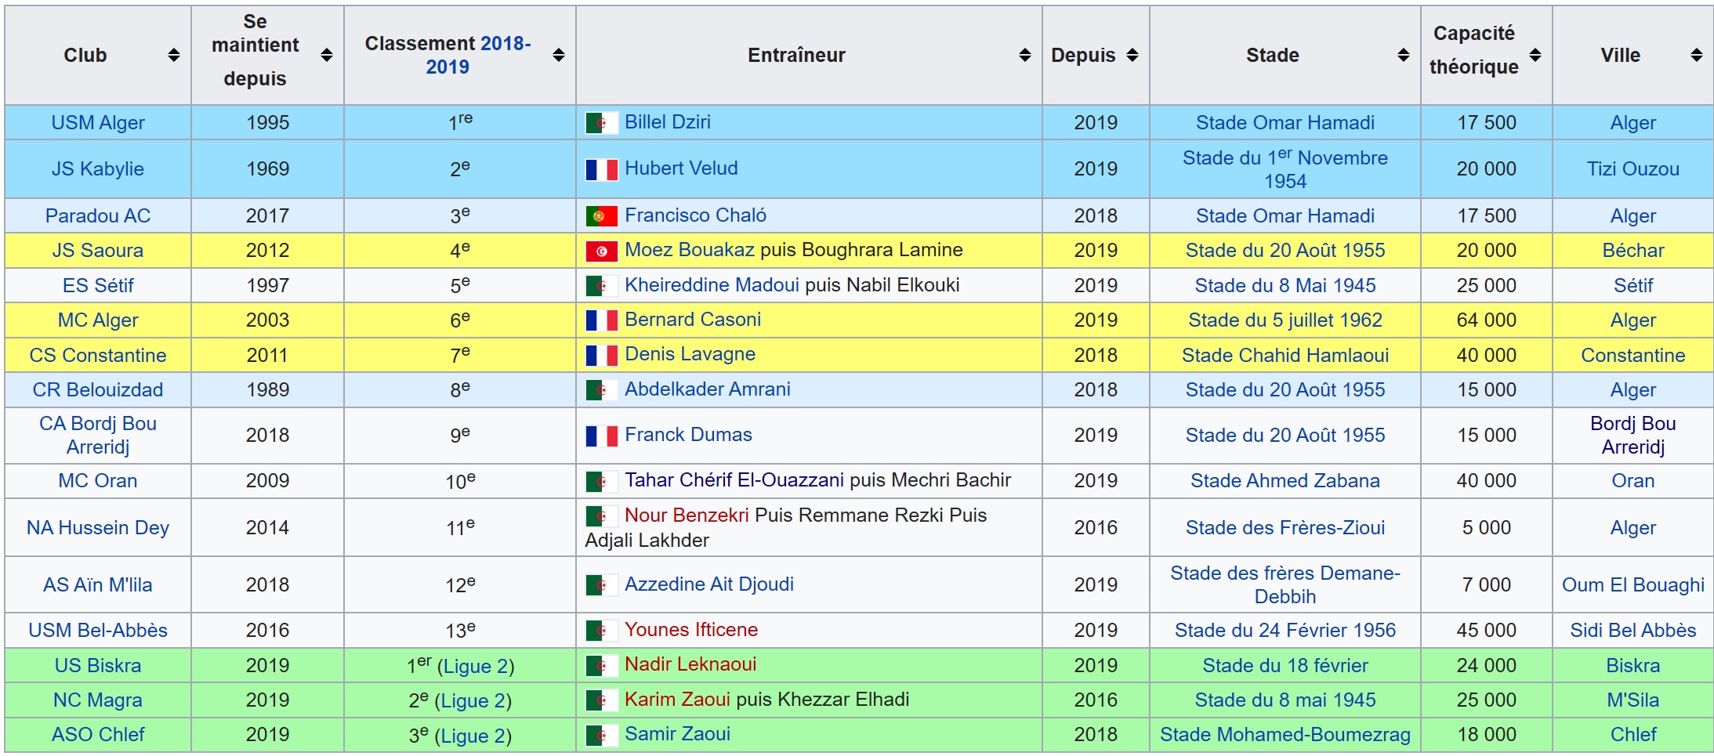Click Algerian flag beside Azzedine Ait Djoudi
The image size is (1714, 756).
pyautogui.click(x=601, y=585)
